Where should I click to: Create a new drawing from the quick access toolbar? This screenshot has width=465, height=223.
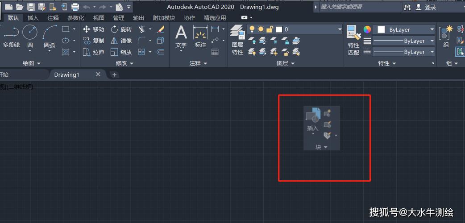click(x=9, y=7)
